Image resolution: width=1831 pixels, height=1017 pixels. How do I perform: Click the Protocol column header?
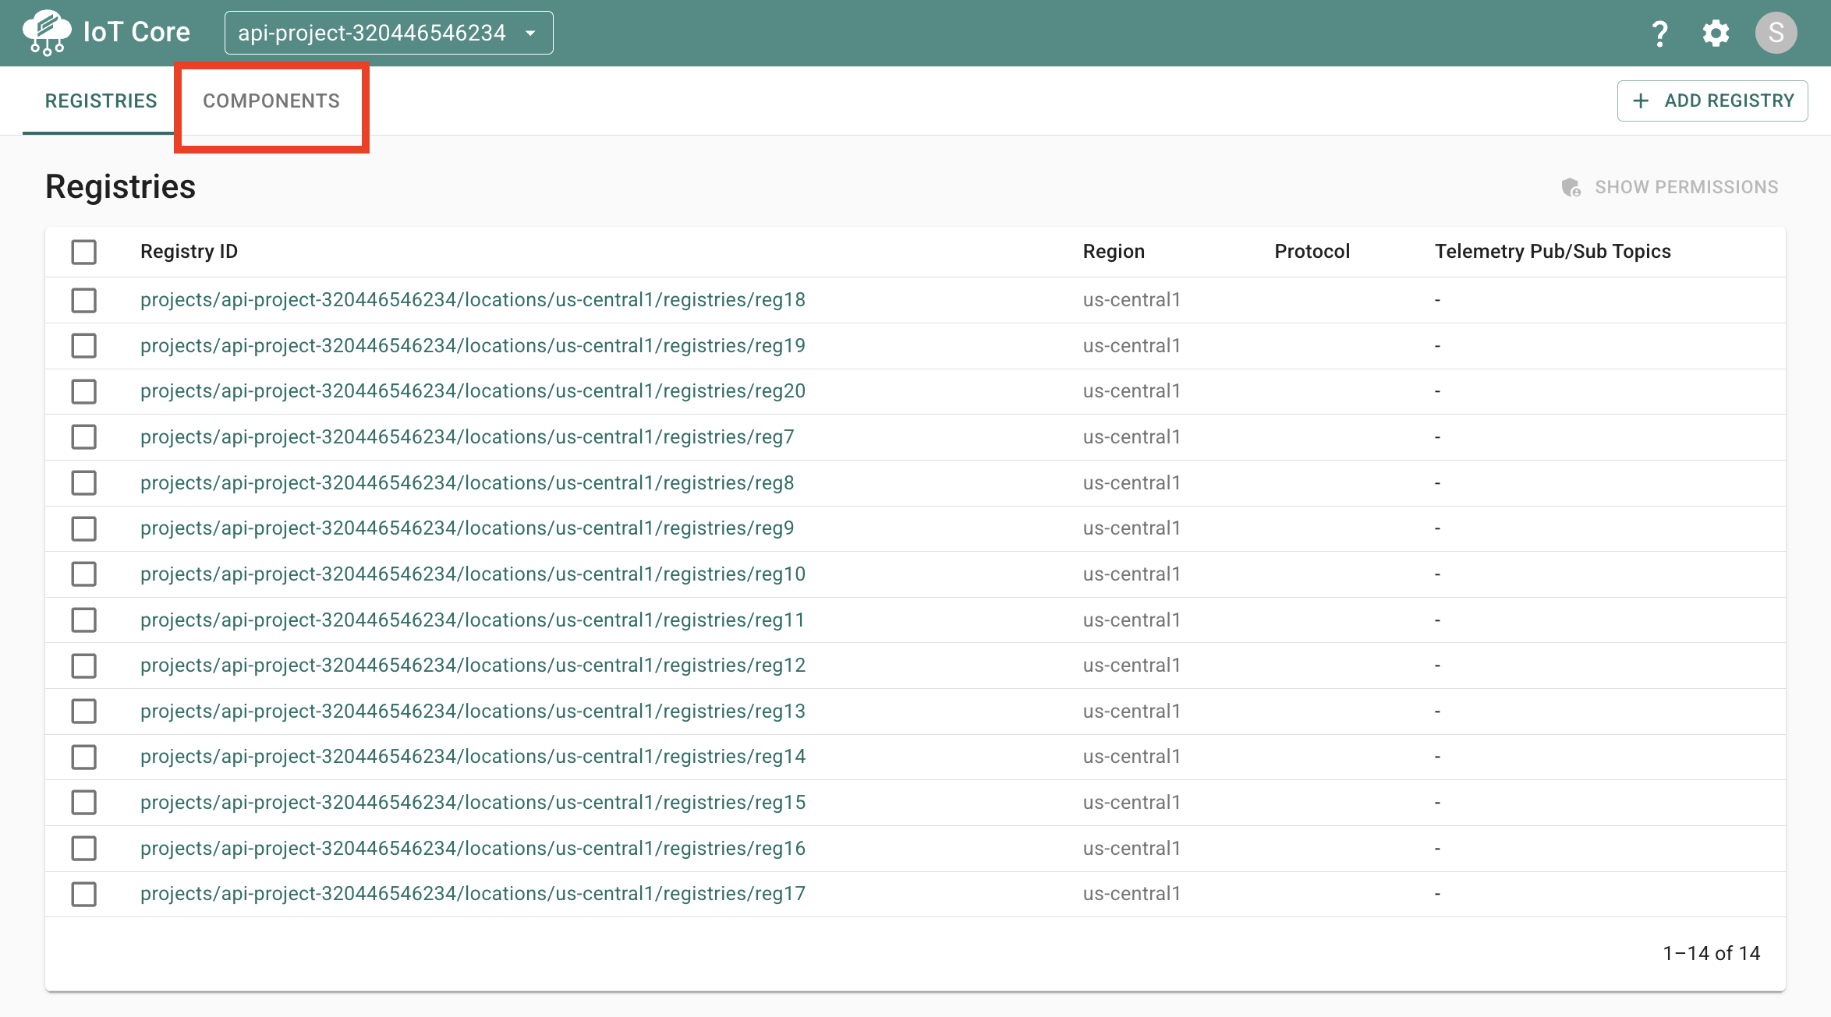[1312, 252]
